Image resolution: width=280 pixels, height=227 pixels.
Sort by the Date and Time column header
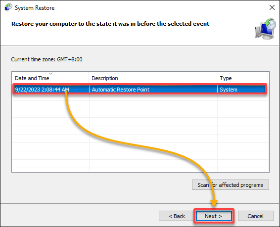point(50,78)
